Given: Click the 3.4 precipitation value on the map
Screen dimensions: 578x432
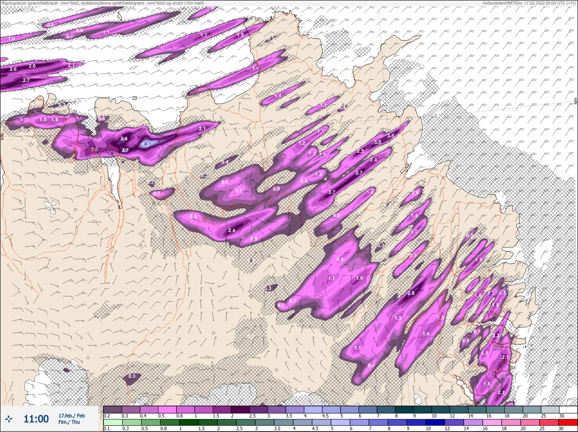Looking at the screenshot, I should click(124, 139).
